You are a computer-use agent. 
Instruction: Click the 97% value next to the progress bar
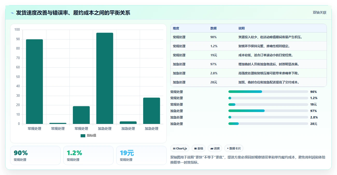(x=313, y=111)
